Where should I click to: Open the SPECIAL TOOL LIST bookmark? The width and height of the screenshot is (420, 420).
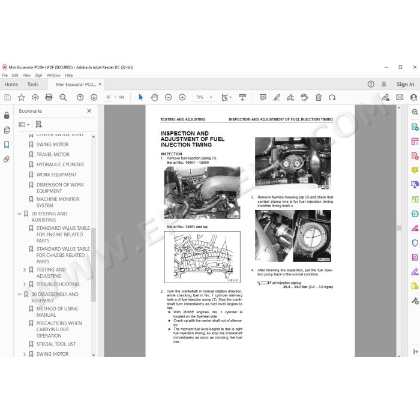pos(56,344)
